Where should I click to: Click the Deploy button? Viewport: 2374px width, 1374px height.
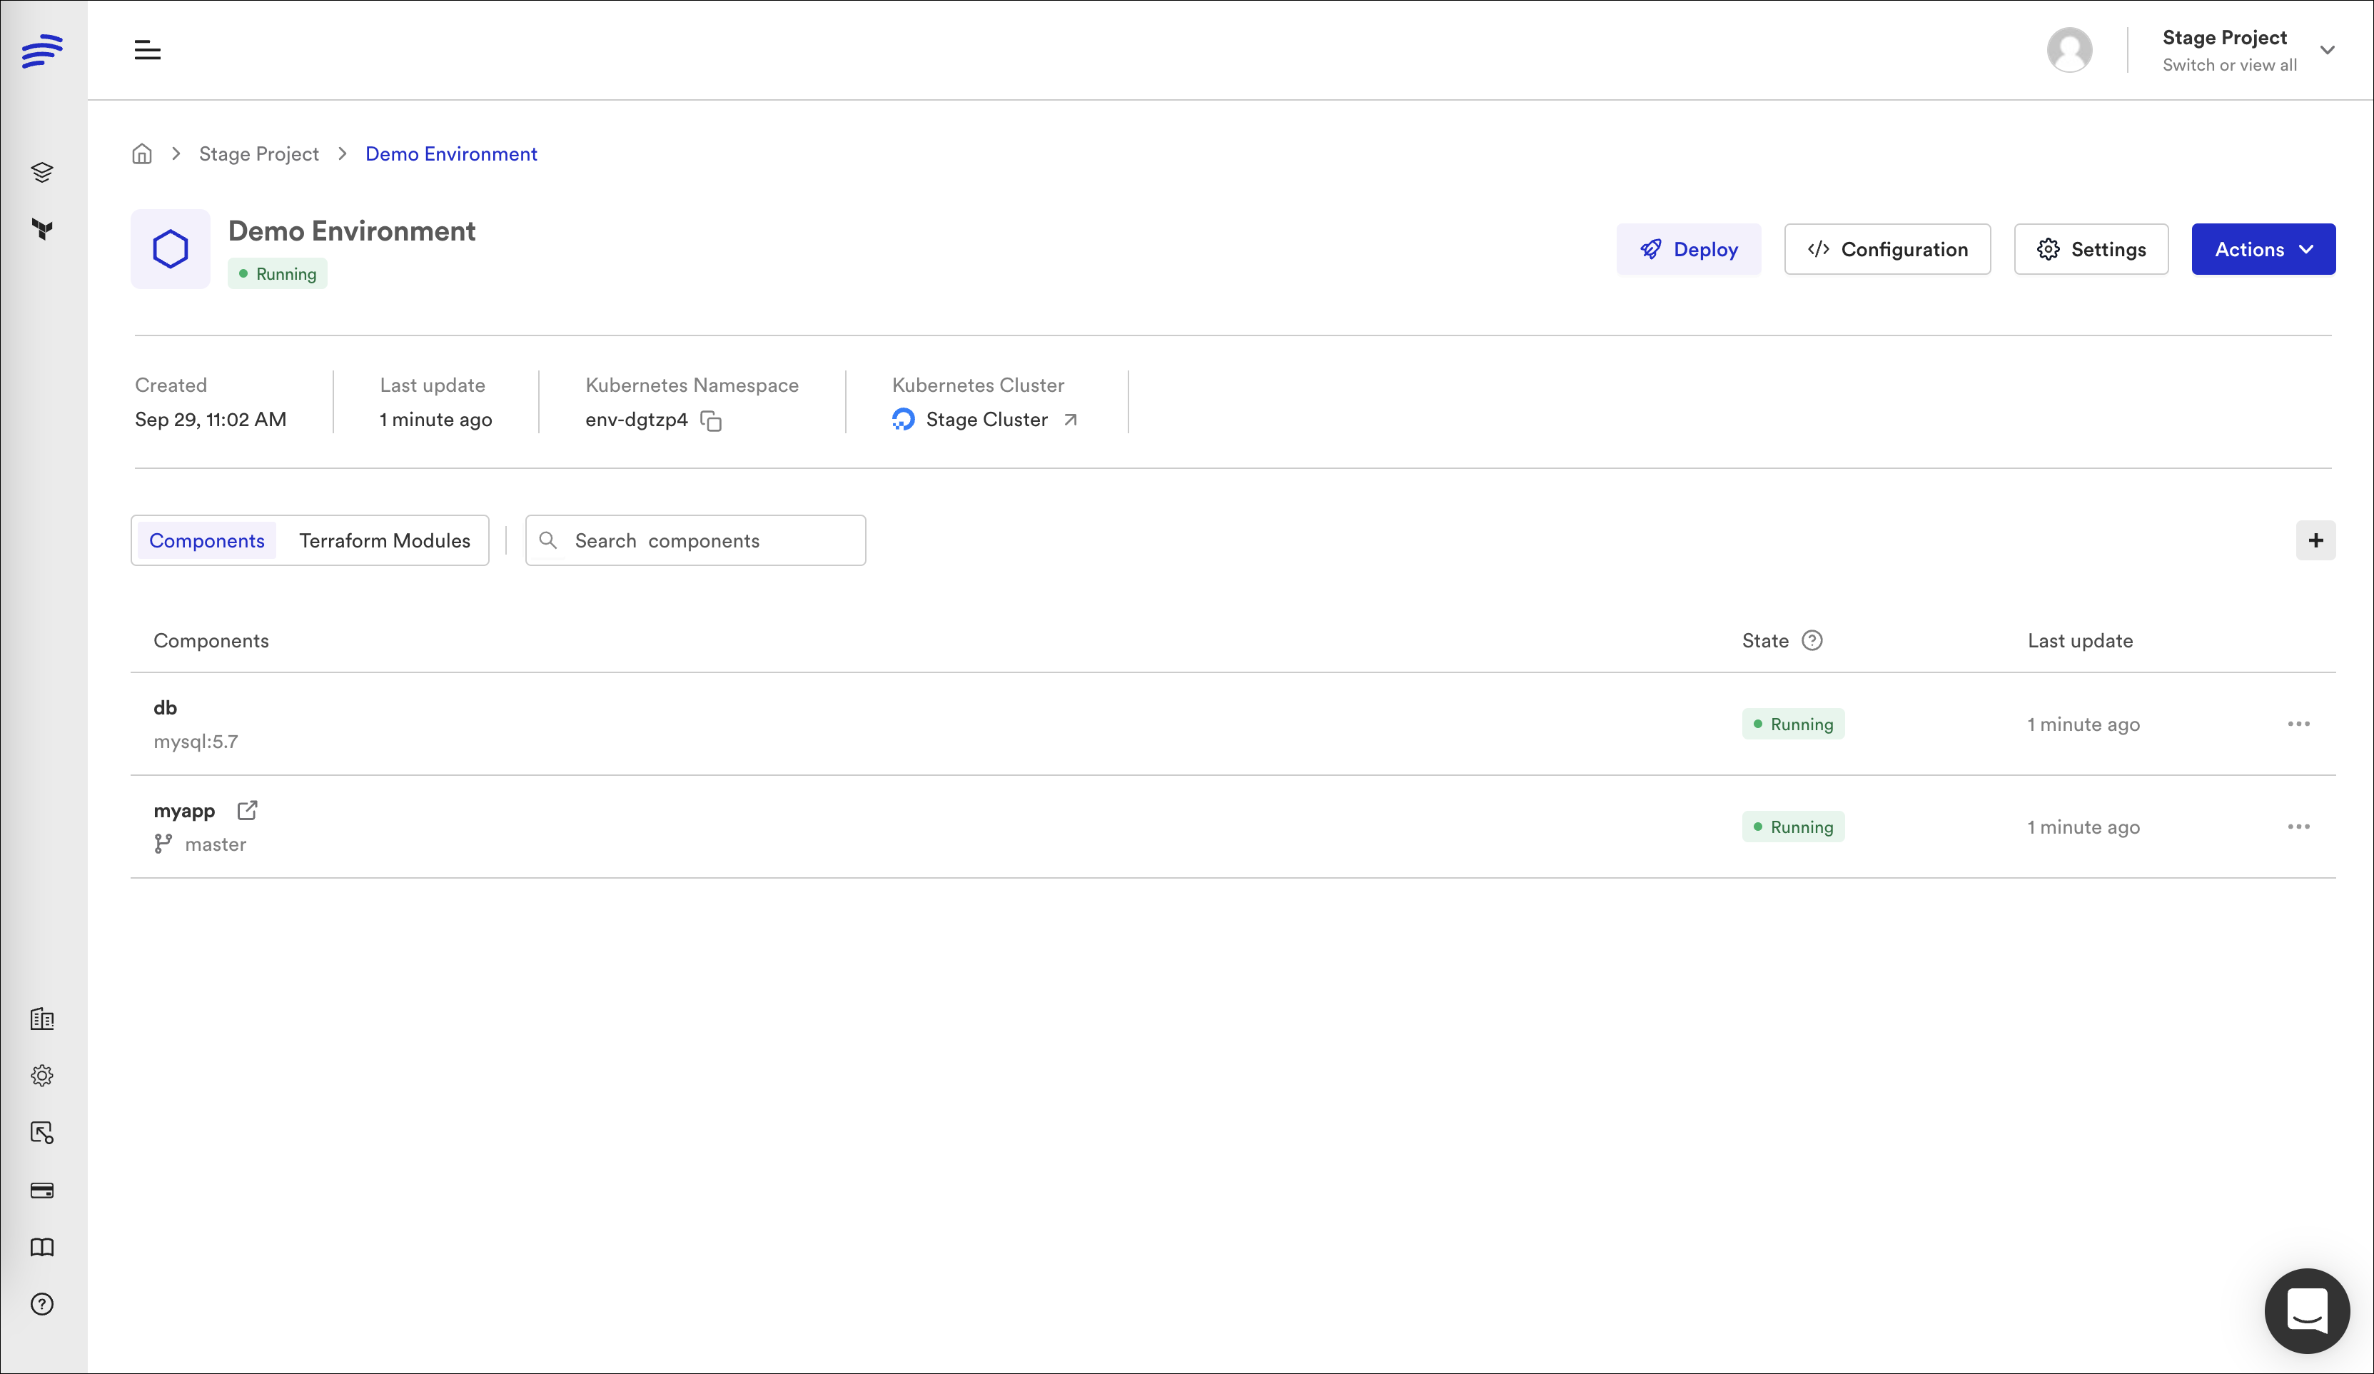1688,250
